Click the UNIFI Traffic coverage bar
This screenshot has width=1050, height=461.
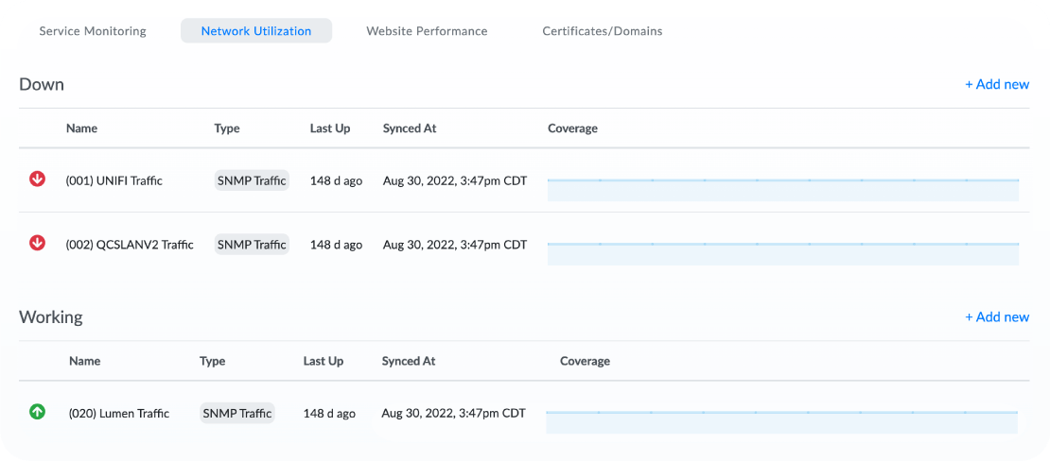pos(782,188)
